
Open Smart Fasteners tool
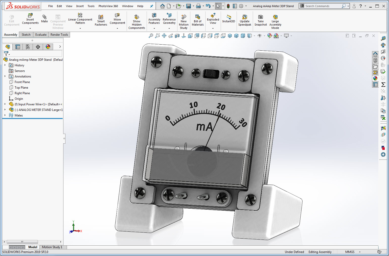coord(101,17)
